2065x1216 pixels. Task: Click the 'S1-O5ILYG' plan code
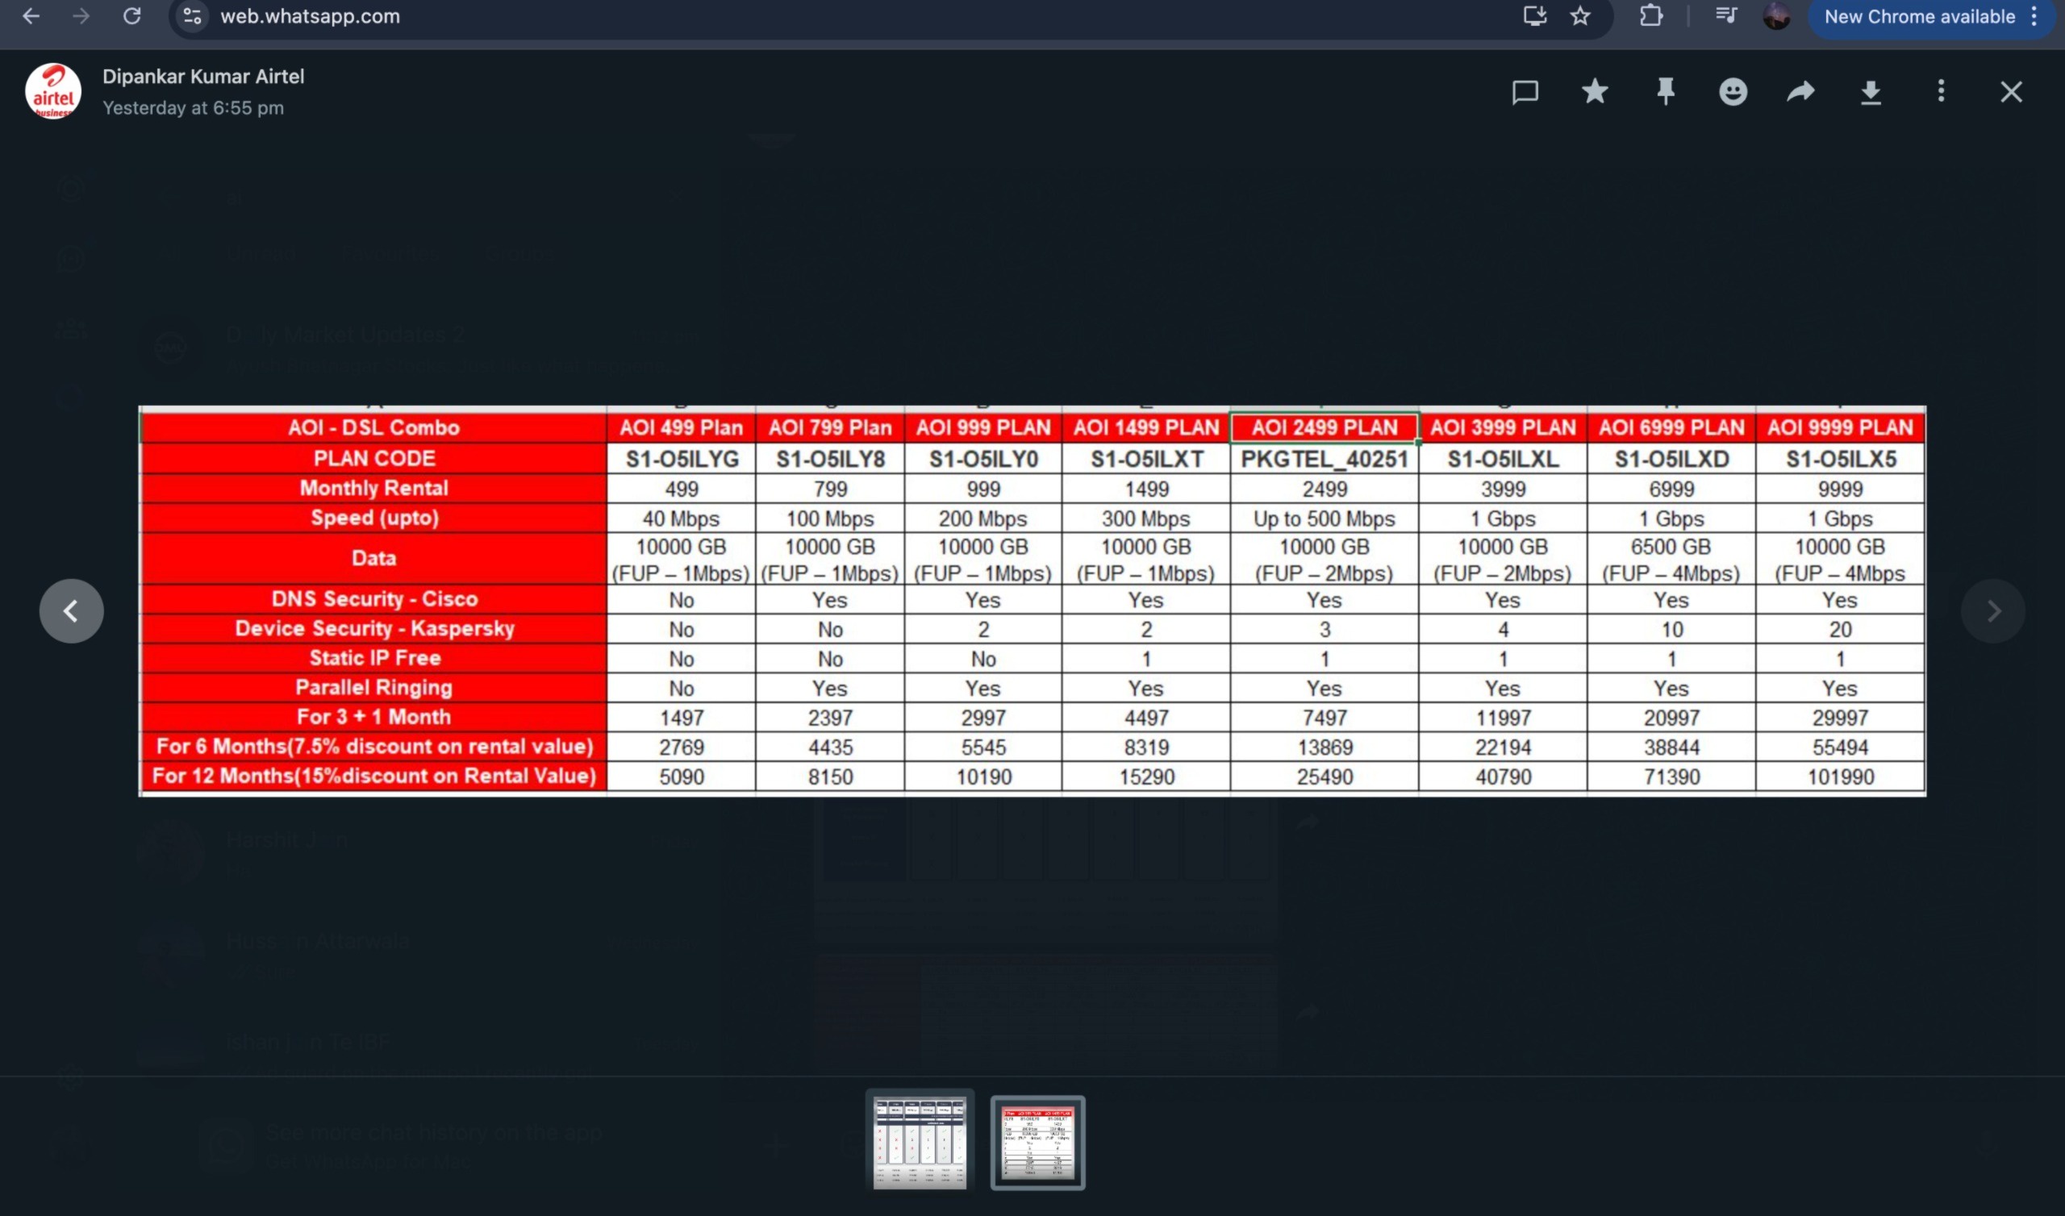682,459
